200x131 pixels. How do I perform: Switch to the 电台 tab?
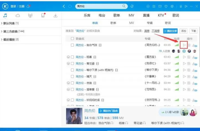[x=102, y=15]
